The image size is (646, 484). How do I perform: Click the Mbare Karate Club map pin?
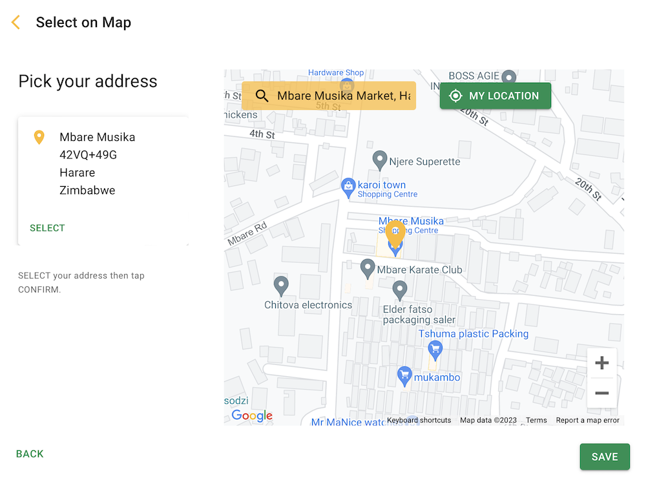click(x=367, y=269)
